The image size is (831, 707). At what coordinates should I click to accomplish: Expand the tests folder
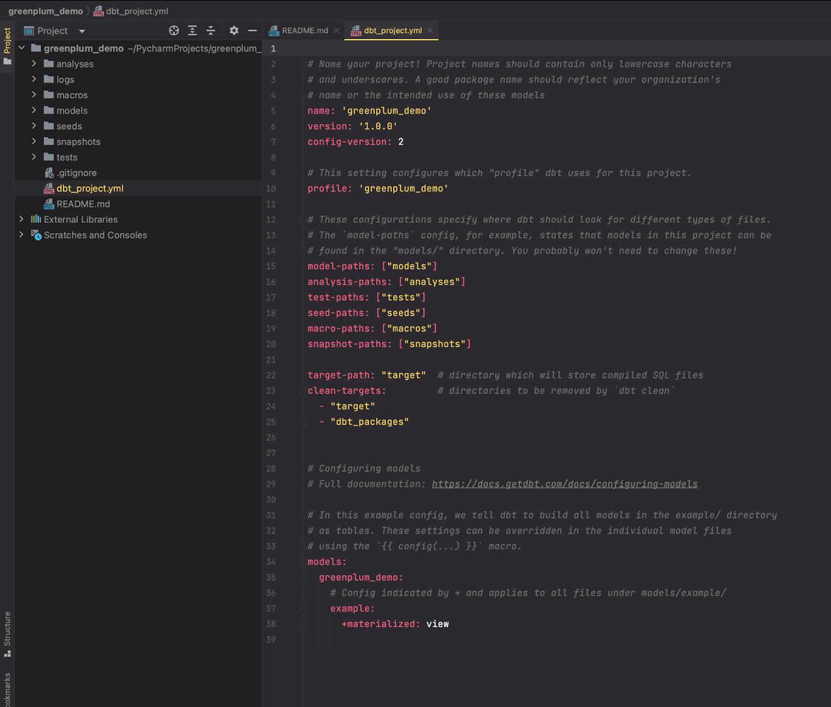pos(34,157)
